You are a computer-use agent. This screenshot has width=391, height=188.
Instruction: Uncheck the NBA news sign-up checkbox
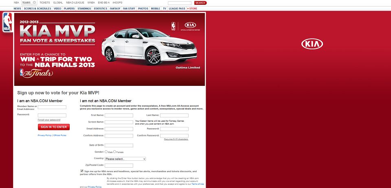coord(82,171)
